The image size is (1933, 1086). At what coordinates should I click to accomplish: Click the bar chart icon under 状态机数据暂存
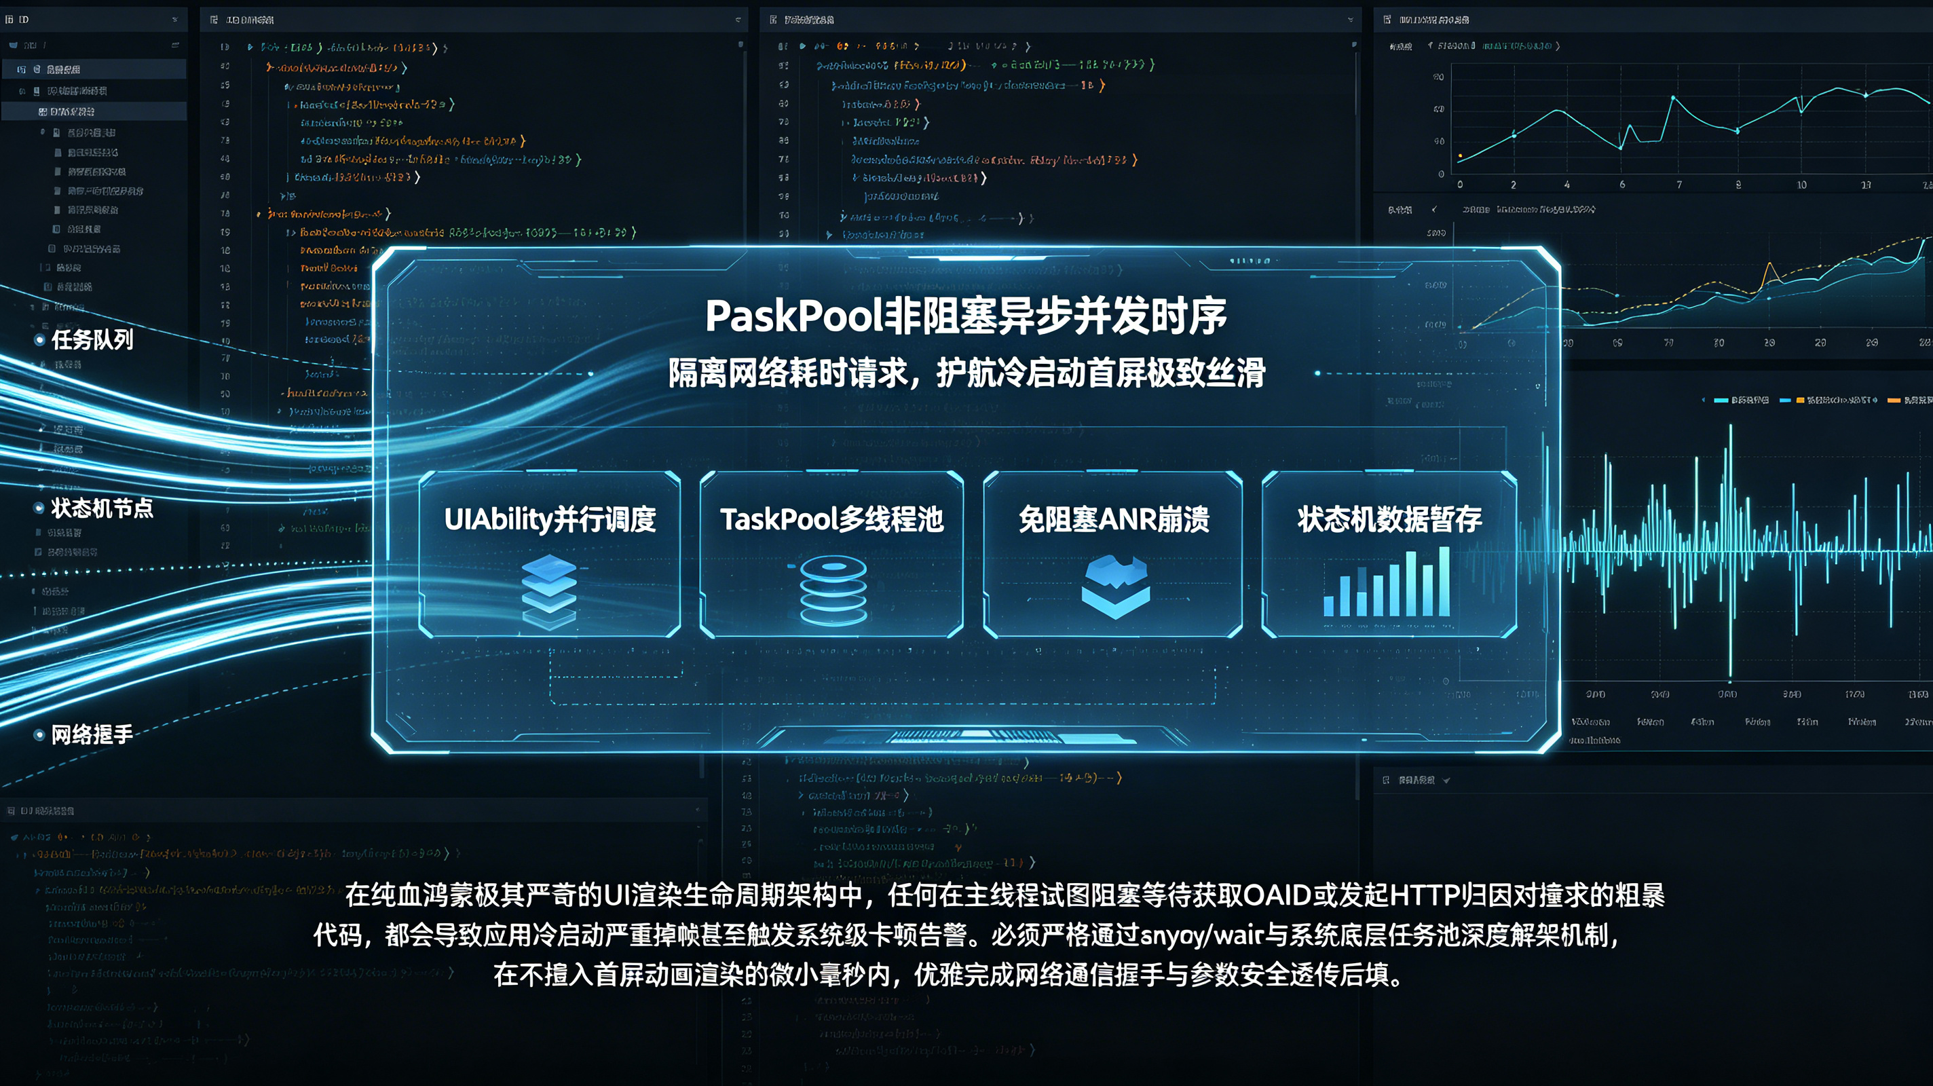[1387, 582]
